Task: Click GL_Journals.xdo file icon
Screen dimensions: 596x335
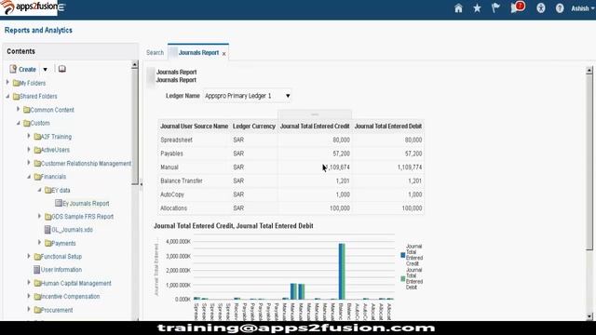Action: 47,230
